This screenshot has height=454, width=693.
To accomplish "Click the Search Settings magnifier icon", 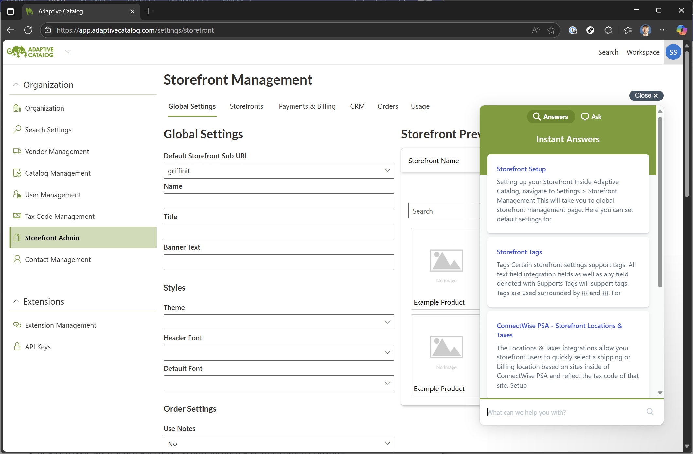I will [x=17, y=130].
